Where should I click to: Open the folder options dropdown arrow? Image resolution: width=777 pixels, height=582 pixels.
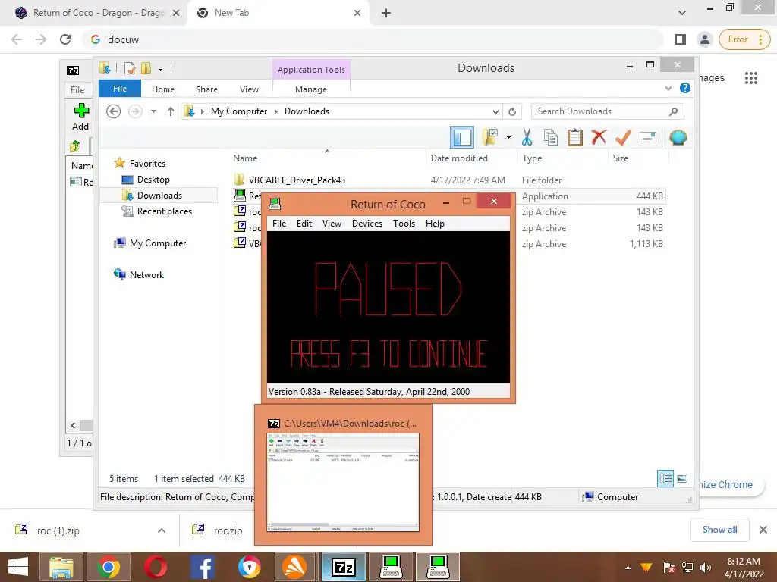coord(508,137)
